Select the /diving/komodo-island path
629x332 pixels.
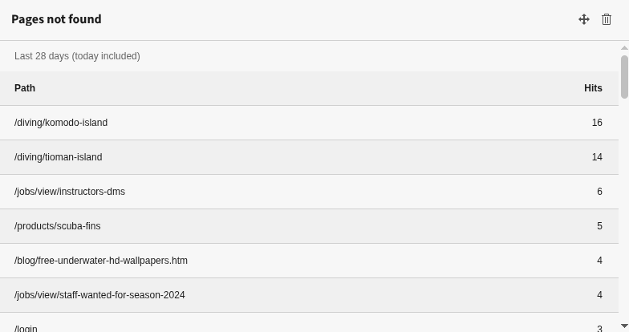click(61, 123)
